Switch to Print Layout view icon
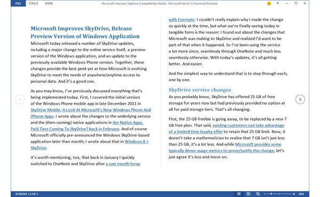 (x=248, y=194)
